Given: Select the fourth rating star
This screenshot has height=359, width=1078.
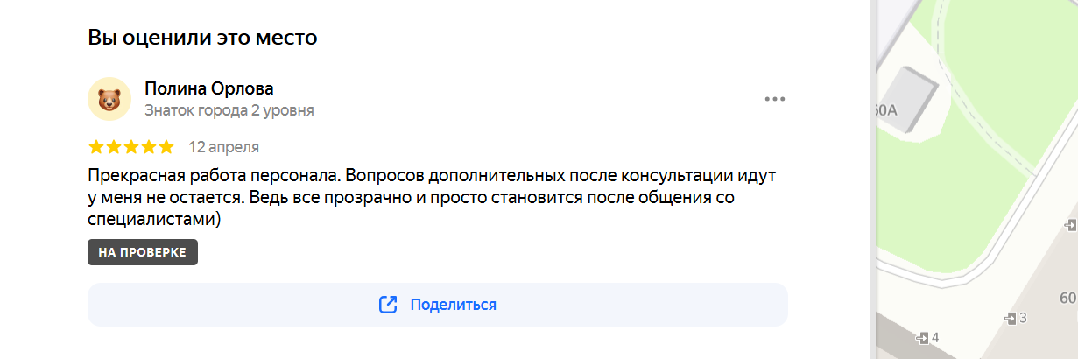Looking at the screenshot, I should (149, 147).
